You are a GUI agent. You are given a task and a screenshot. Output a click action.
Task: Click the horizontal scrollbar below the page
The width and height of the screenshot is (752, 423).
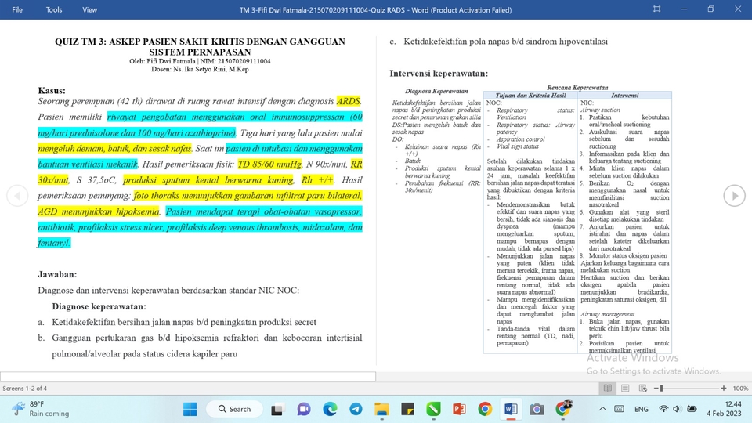click(x=188, y=377)
